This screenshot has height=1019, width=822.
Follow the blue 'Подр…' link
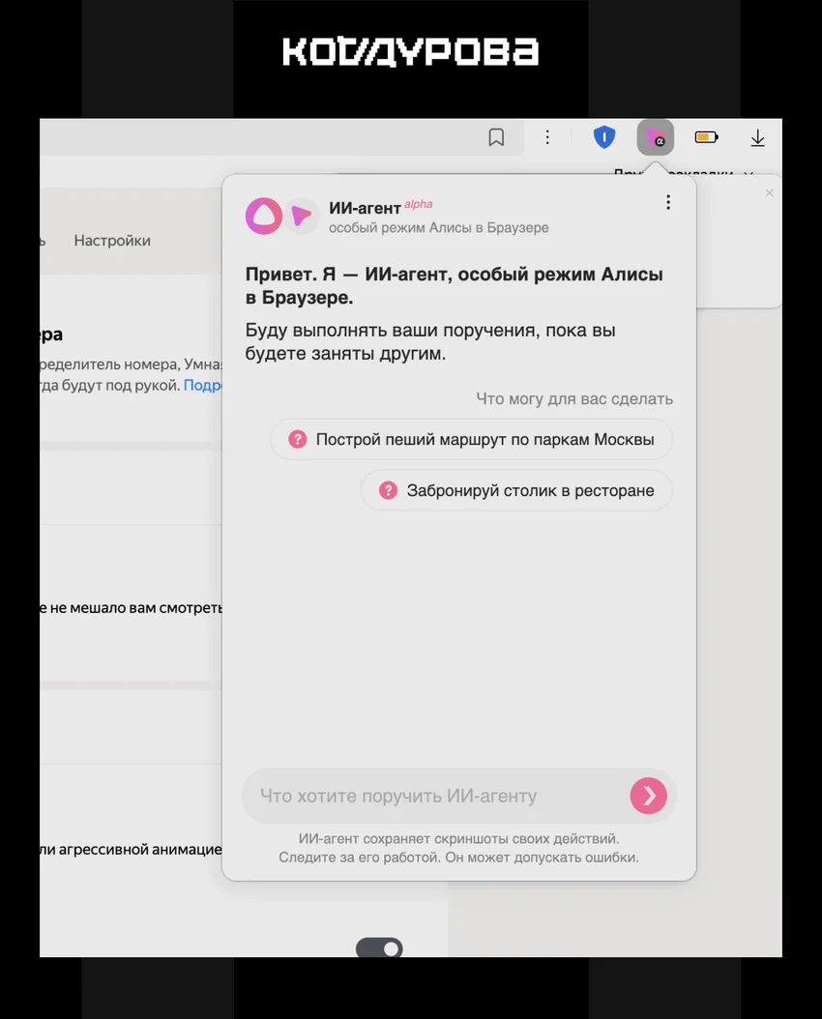[x=203, y=385]
